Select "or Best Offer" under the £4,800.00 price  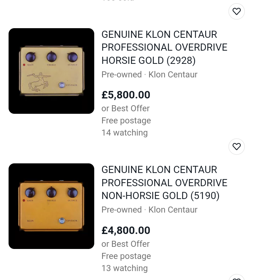click(x=125, y=244)
